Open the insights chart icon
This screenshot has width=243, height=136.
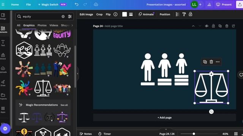click(209, 5)
